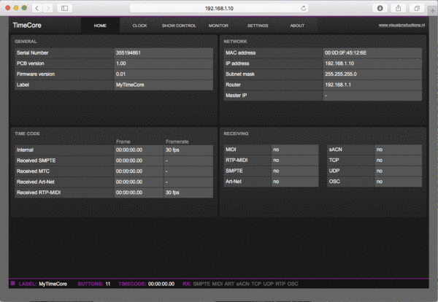Add a new tab with plus icon
Image resolution: width=438 pixels, height=302 pixels.
coord(433,11)
